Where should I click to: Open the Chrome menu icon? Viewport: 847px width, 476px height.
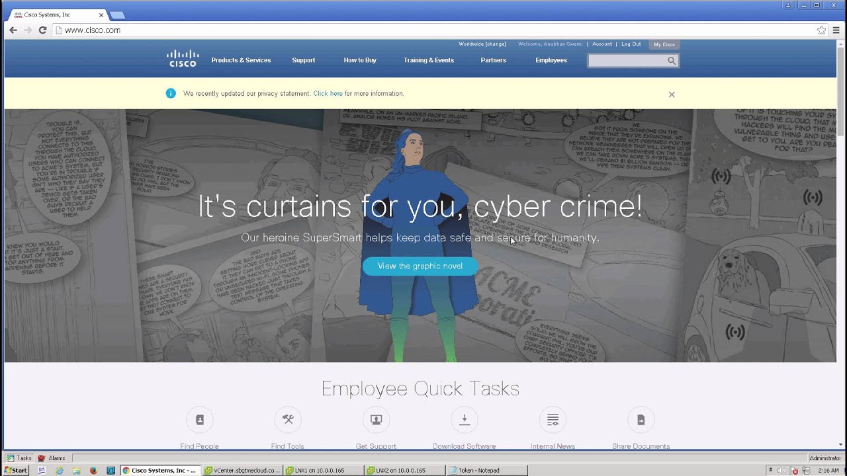click(x=836, y=30)
